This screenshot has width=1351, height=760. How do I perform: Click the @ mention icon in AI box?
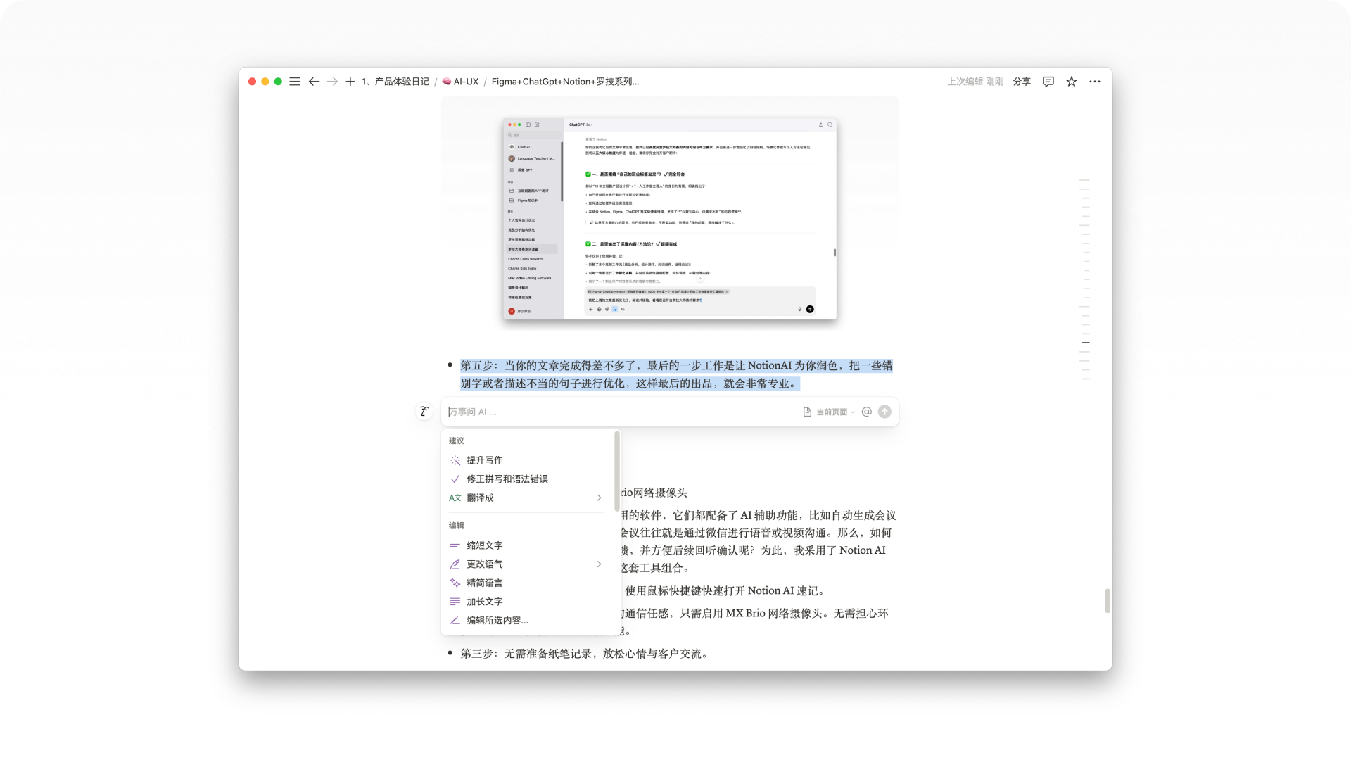click(x=867, y=412)
